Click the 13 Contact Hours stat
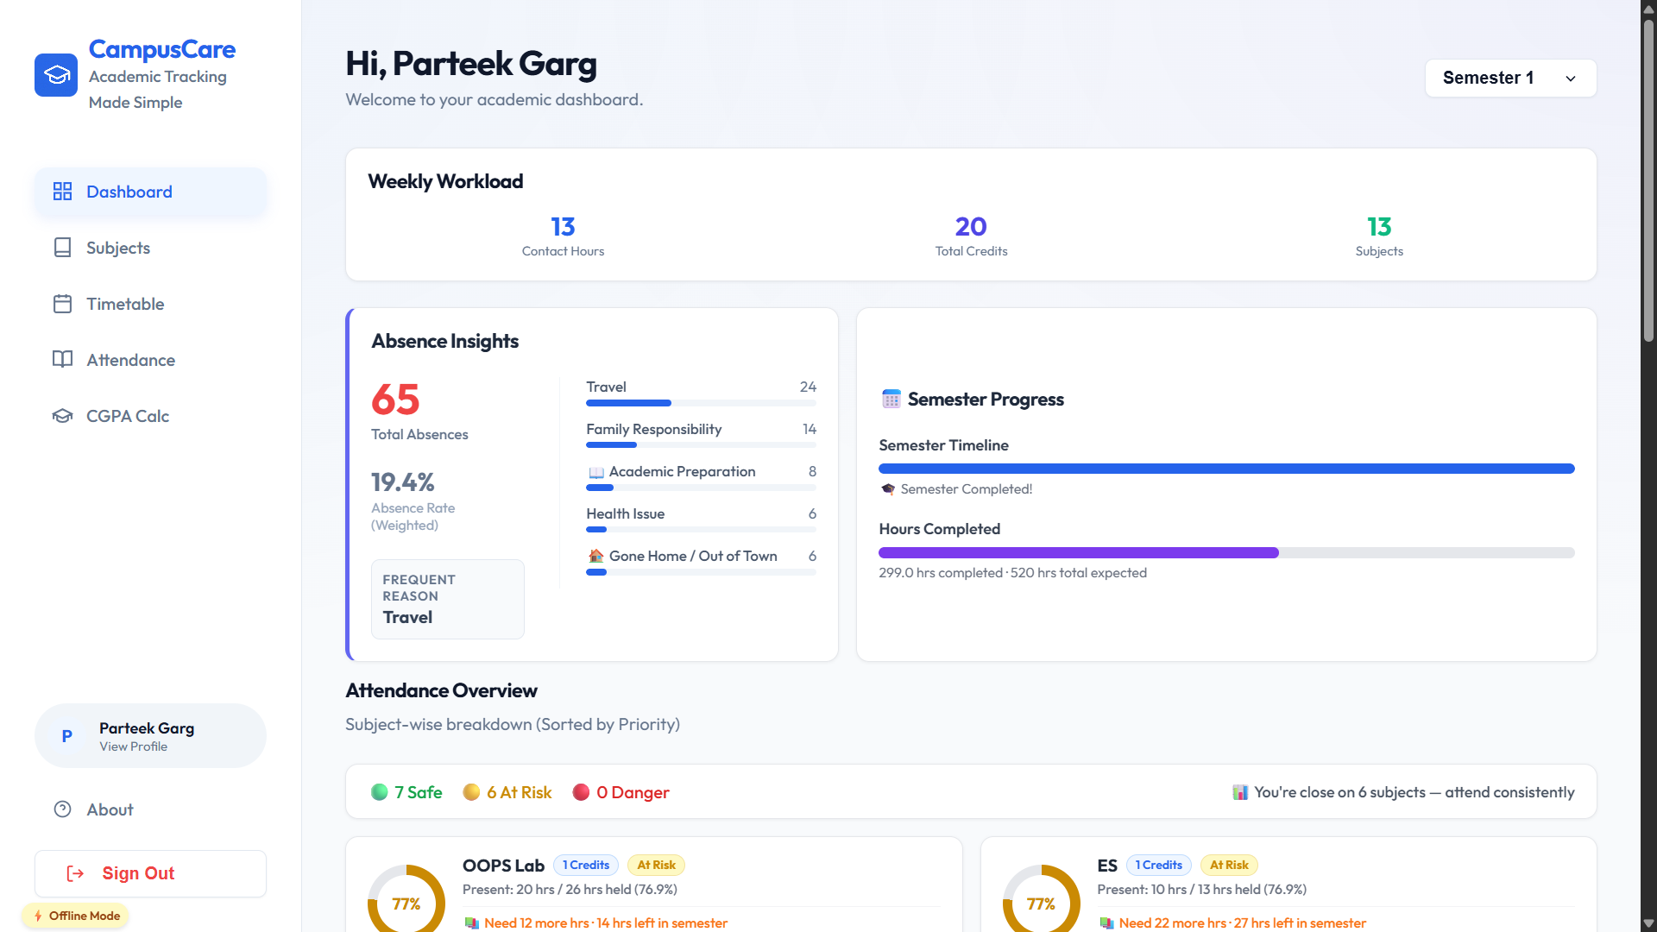Viewport: 1657px width, 932px height. tap(563, 236)
